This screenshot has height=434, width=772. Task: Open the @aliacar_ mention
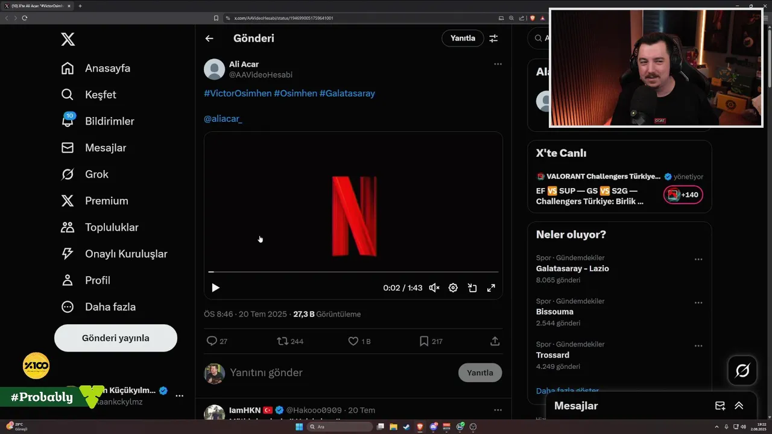point(223,119)
